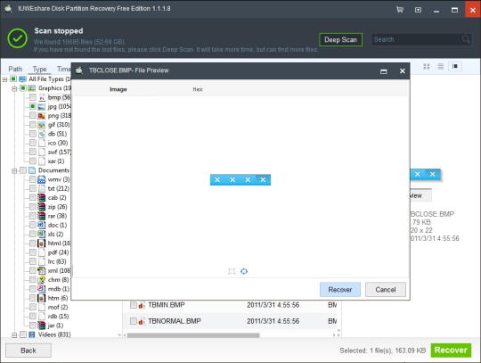Expand the Videos tree node
The height and width of the screenshot is (363, 481).
pyautogui.click(x=14, y=335)
